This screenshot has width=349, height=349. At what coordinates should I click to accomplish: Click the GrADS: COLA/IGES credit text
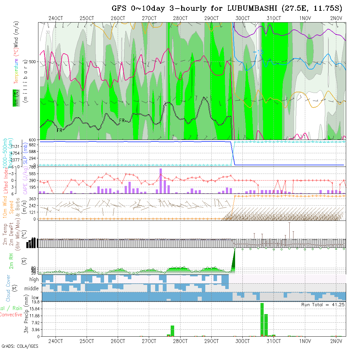[20, 346]
